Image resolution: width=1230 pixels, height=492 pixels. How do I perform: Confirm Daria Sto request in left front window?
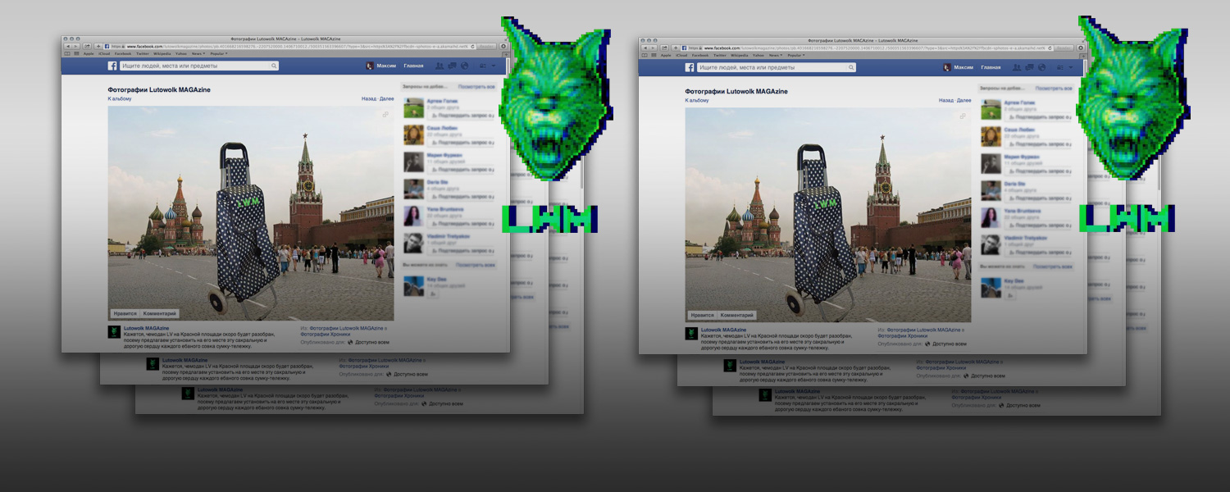462,197
